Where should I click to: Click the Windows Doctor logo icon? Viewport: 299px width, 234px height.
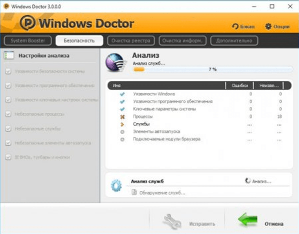point(28,23)
